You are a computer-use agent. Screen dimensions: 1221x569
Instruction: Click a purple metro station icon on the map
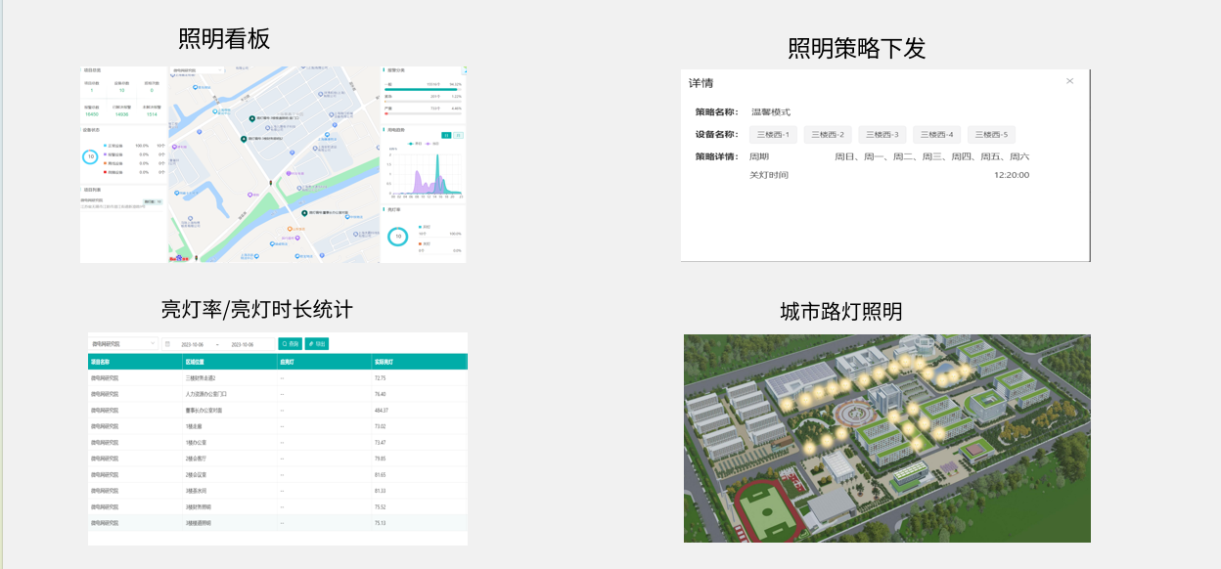point(288,172)
